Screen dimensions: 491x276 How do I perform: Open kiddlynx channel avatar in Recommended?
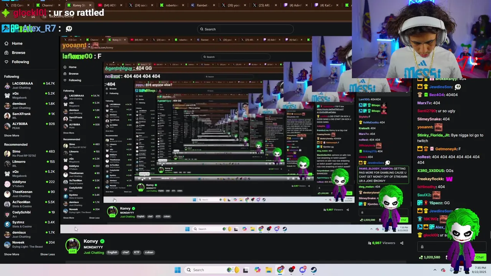(x=7, y=184)
